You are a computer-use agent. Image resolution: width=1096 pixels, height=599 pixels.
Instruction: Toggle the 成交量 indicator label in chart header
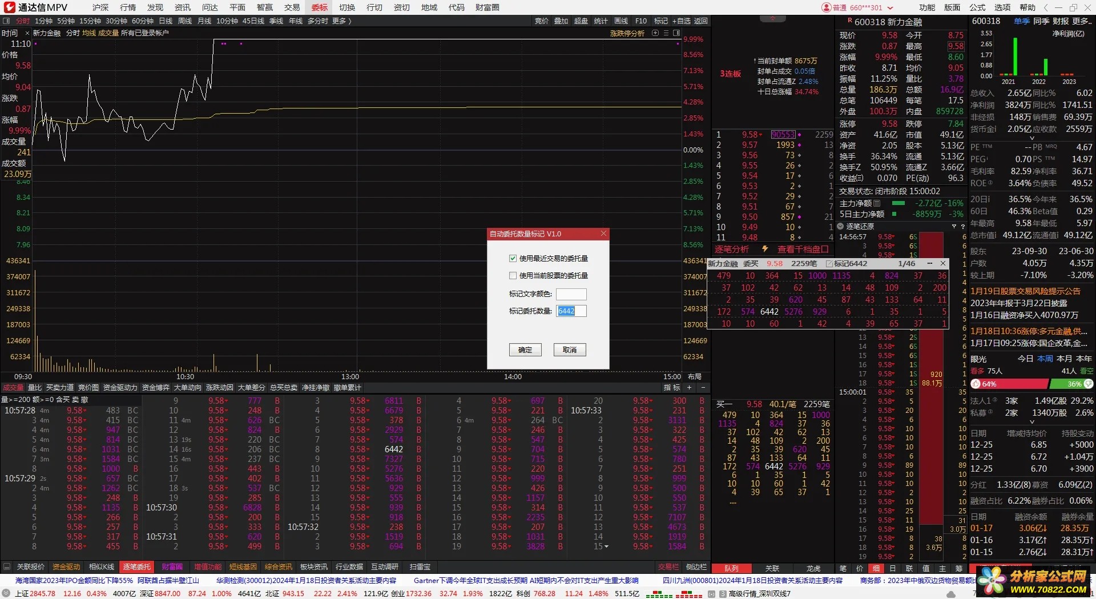[108, 33]
